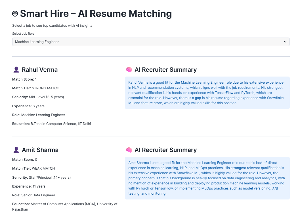Click Rahul Verma's Mid-Level seniority line
Image resolution: width=300 pixels, height=212 pixels.
(38, 97)
